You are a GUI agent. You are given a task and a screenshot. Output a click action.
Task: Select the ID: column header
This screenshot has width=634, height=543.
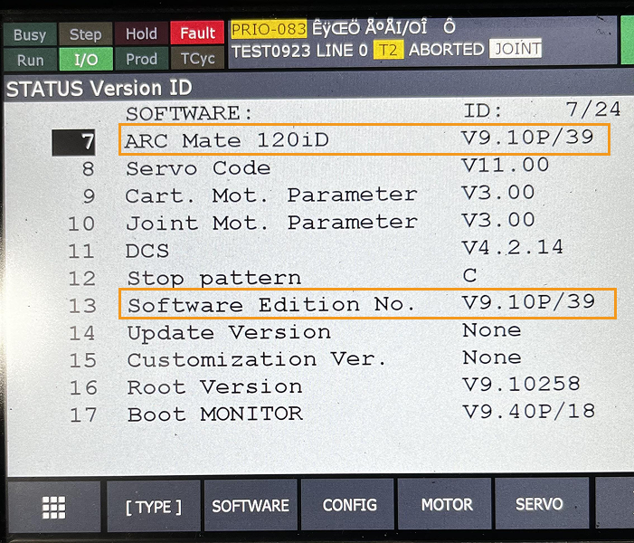tap(482, 111)
